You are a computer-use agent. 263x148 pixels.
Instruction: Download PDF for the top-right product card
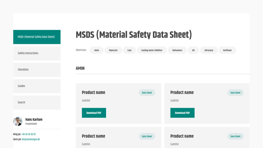point(182,113)
